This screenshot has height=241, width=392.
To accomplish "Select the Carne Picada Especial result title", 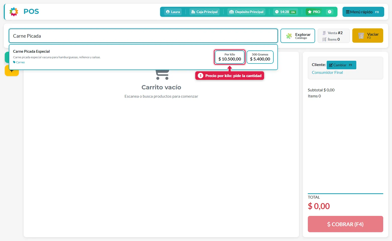I will [x=31, y=51].
